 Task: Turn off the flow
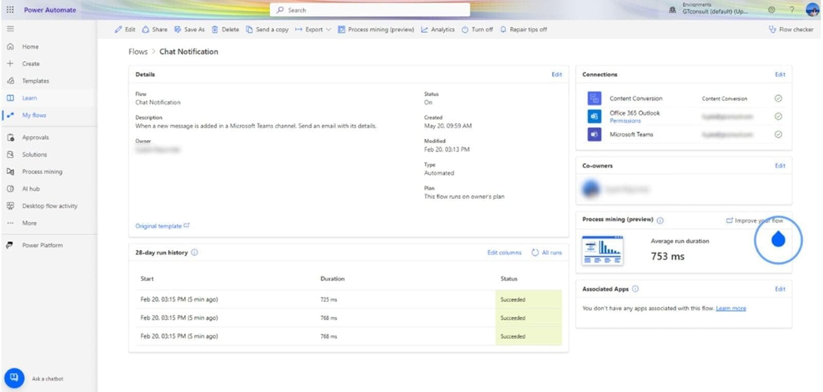[477, 29]
